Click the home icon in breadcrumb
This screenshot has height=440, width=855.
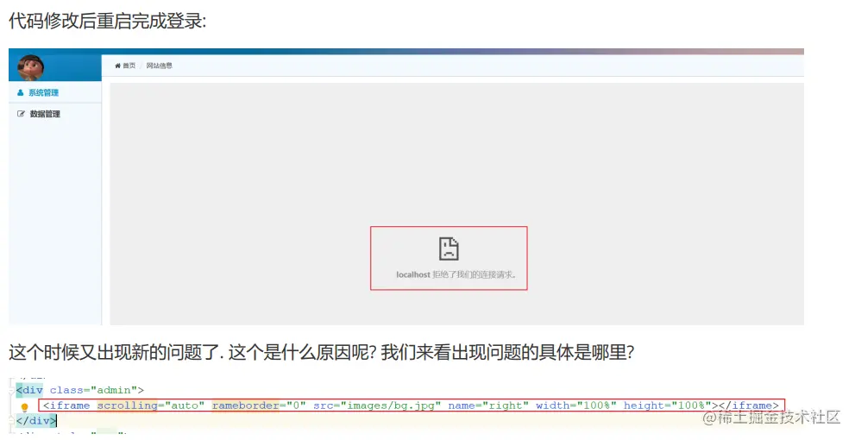coord(117,66)
